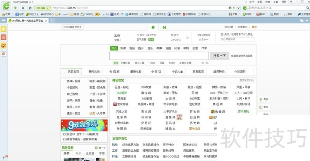Click the restore closed tab arrow icon
Viewport: 310px width, 161px height.
(x=307, y=21)
